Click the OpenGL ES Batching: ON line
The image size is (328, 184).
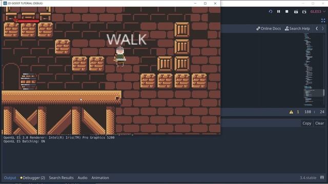coord(24,142)
